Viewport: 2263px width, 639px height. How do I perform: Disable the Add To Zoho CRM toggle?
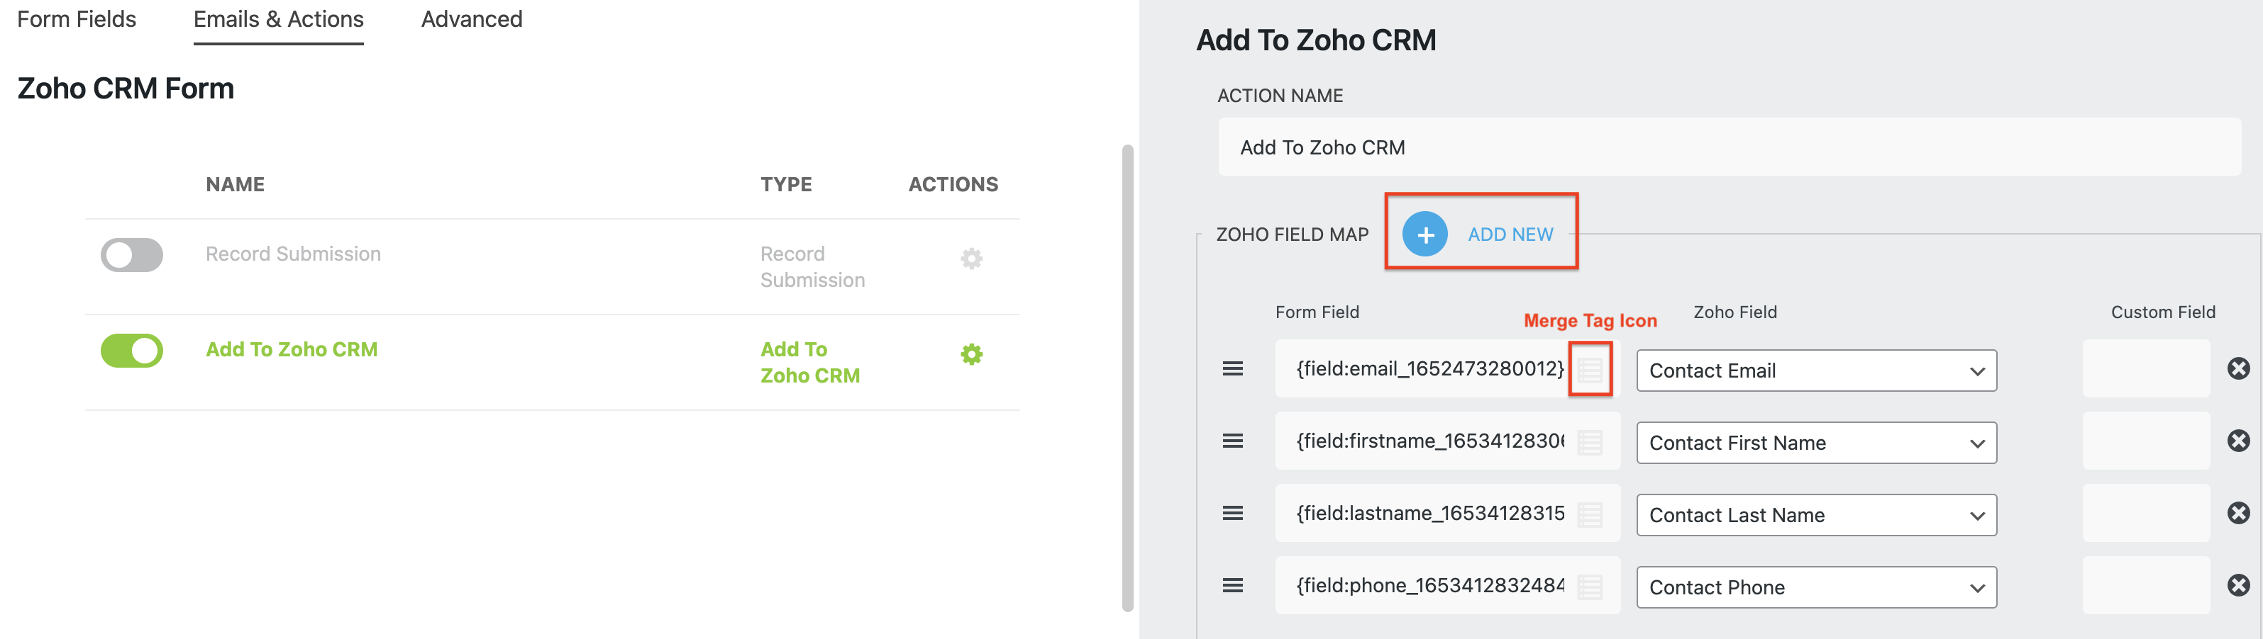pyautogui.click(x=131, y=349)
